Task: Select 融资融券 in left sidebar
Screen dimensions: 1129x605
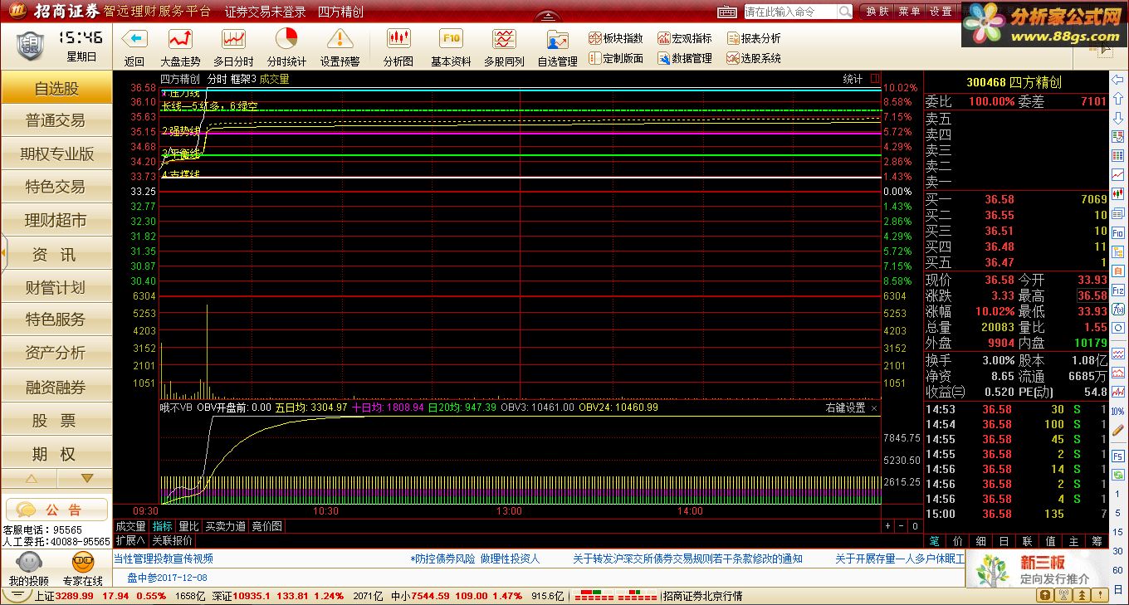Action: 56,388
